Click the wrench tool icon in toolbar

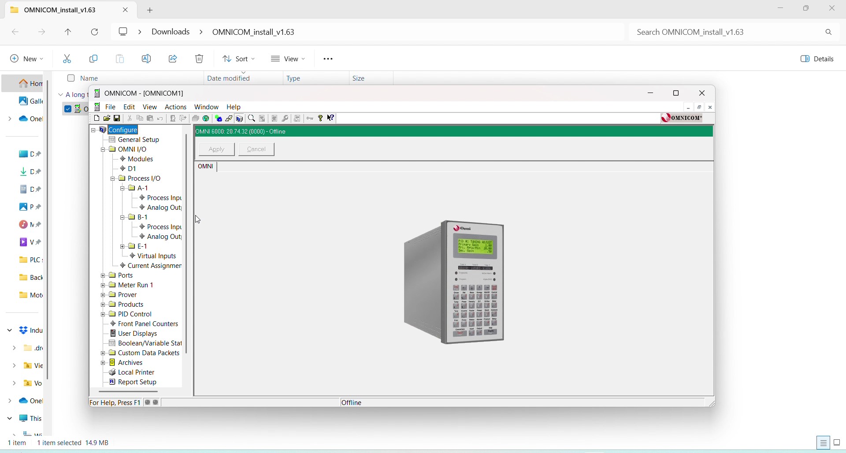click(x=285, y=119)
